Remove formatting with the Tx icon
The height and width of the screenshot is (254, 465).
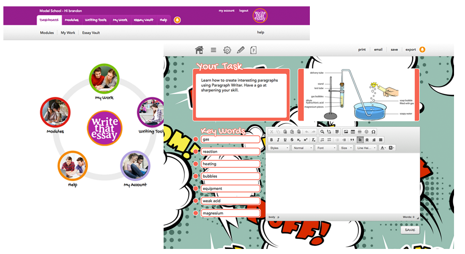pos(314,140)
